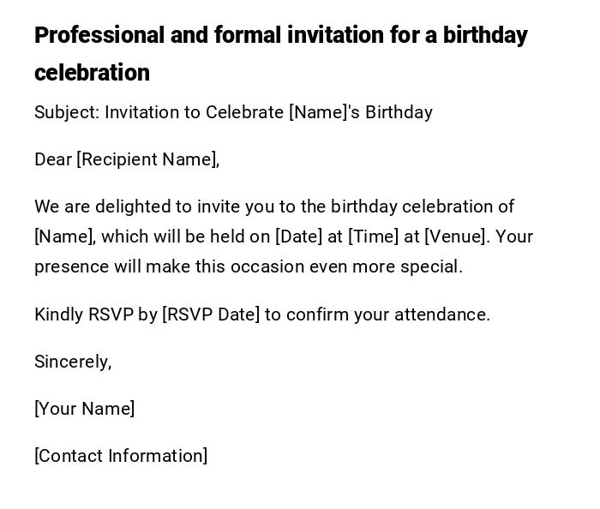Click the "Sincerely," closing line
The height and width of the screenshot is (509, 600).
point(73,362)
